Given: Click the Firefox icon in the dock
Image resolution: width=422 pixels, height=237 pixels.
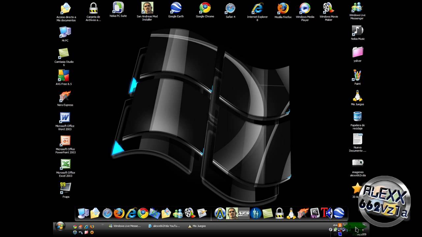Looking at the screenshot, I should click(x=119, y=213).
